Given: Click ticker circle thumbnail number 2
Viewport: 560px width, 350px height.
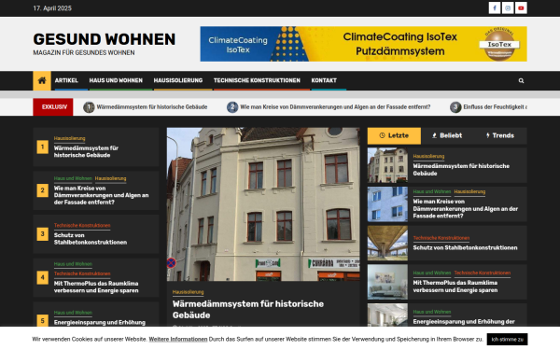Looking at the screenshot, I should [x=232, y=106].
